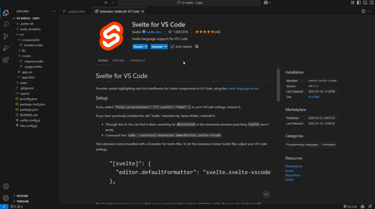375x209 pixels.
Task: Expand the node_modules folder
Action: click(x=30, y=29)
